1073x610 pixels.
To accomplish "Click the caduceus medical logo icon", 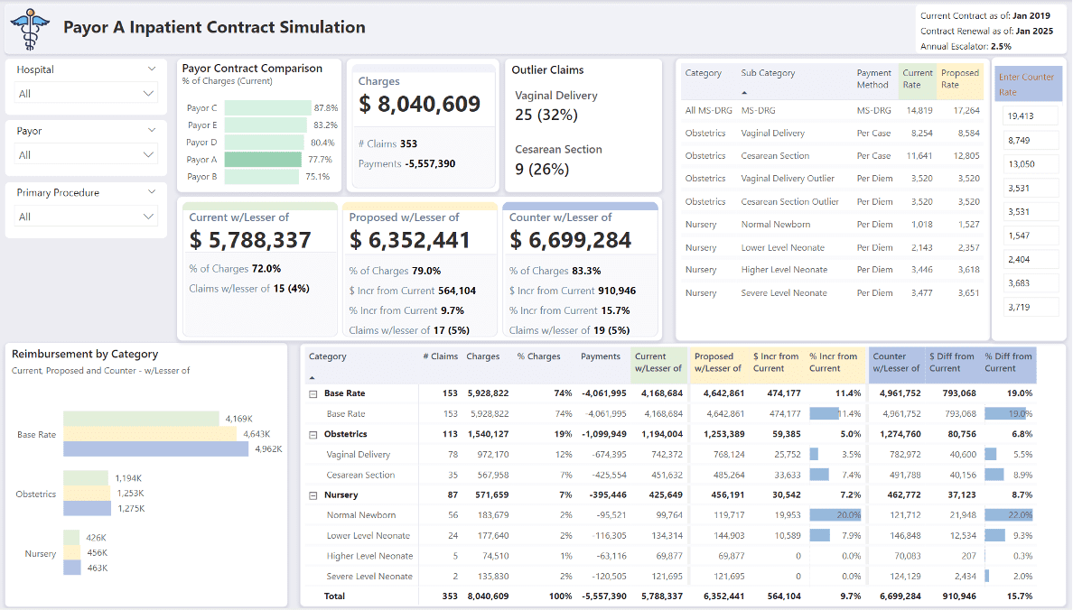I will [x=31, y=28].
